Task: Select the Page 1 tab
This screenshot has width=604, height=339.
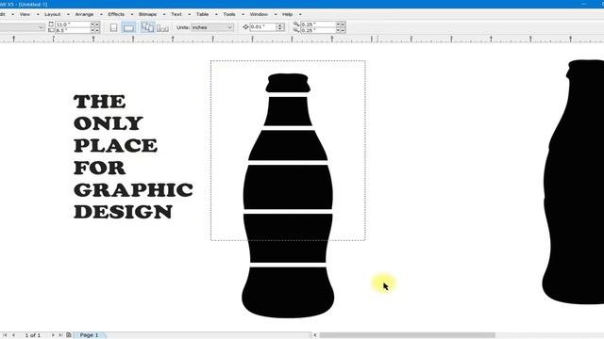Action: (89, 335)
